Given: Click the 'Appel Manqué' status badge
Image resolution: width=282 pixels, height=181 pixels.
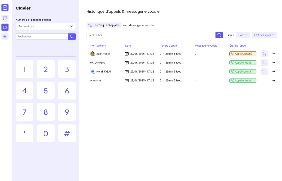Looking at the screenshot, I should pos(243,53).
